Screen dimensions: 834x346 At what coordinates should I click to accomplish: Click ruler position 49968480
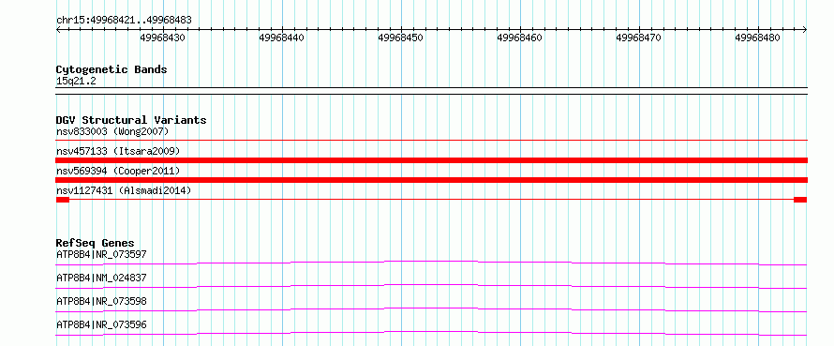click(x=757, y=38)
